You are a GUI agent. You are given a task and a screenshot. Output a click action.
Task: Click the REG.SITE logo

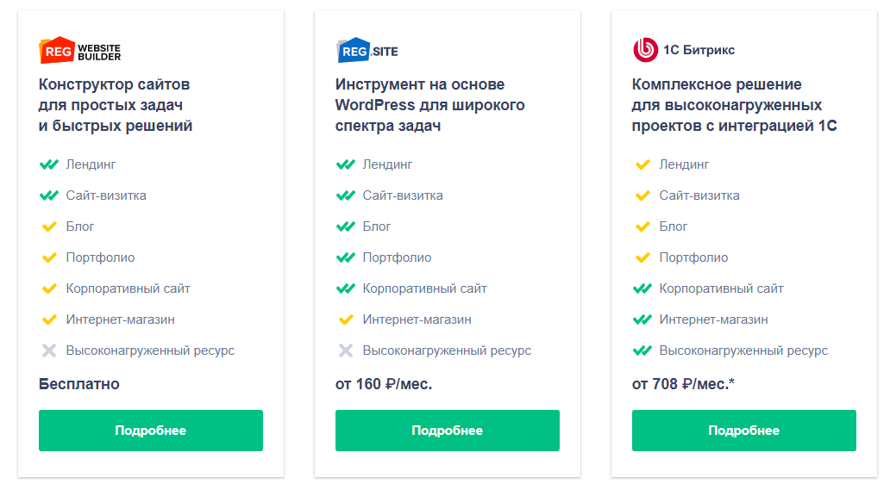(367, 51)
